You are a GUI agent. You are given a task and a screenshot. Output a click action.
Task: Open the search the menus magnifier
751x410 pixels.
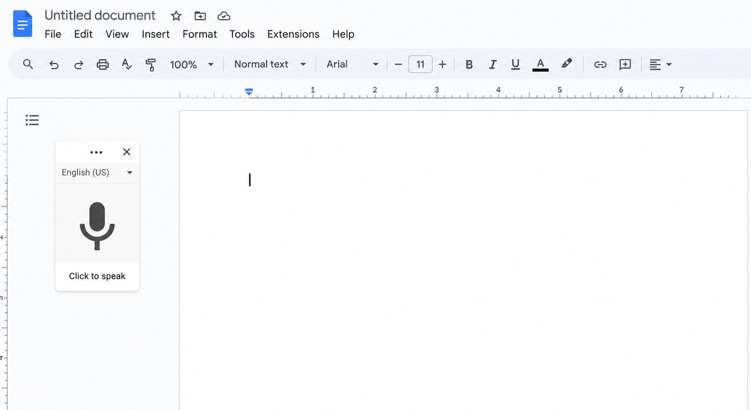pos(28,64)
